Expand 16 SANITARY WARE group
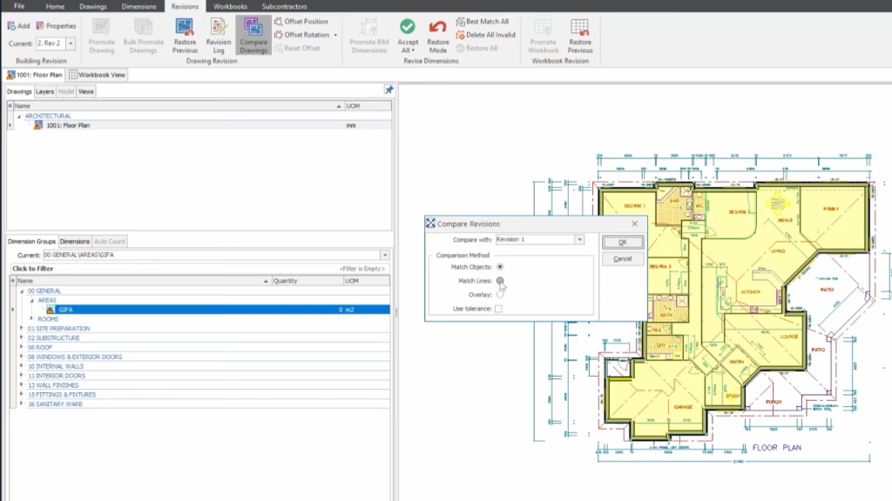Image resolution: width=892 pixels, height=501 pixels. (22, 404)
